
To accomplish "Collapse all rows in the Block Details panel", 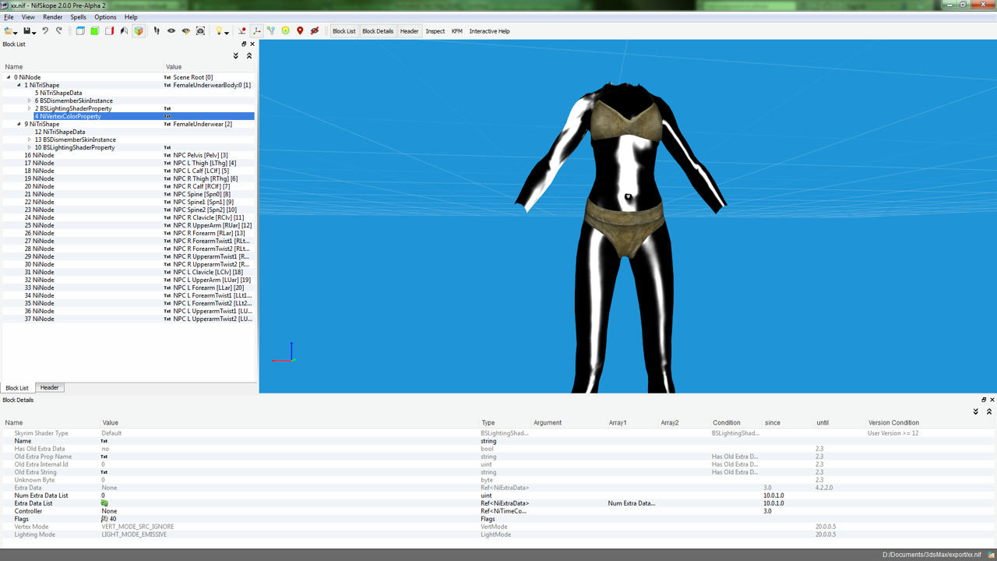I will point(989,411).
